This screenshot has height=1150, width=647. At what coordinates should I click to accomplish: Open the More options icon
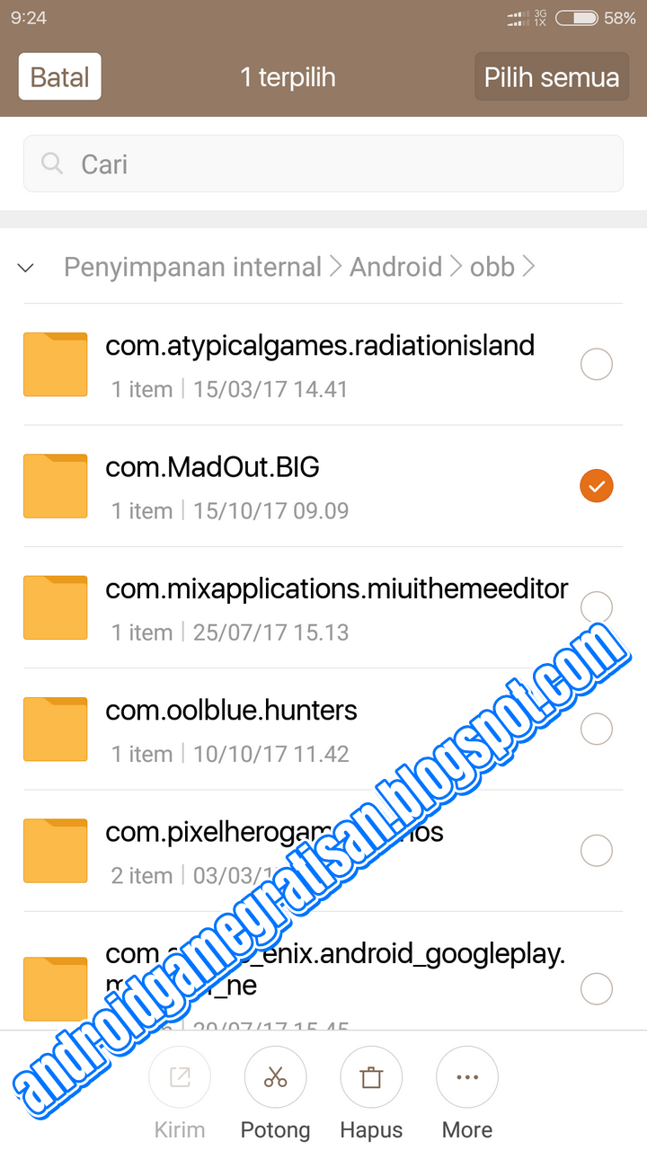[x=467, y=1077]
